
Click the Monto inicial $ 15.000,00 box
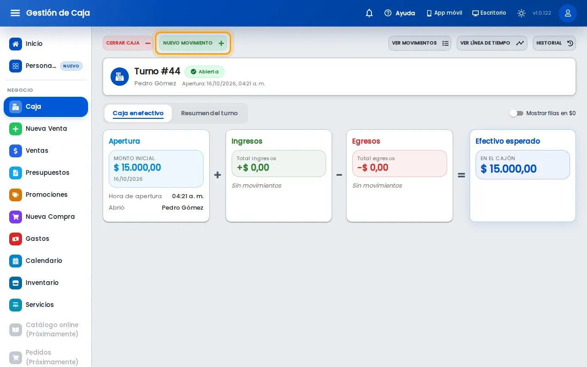tap(156, 169)
